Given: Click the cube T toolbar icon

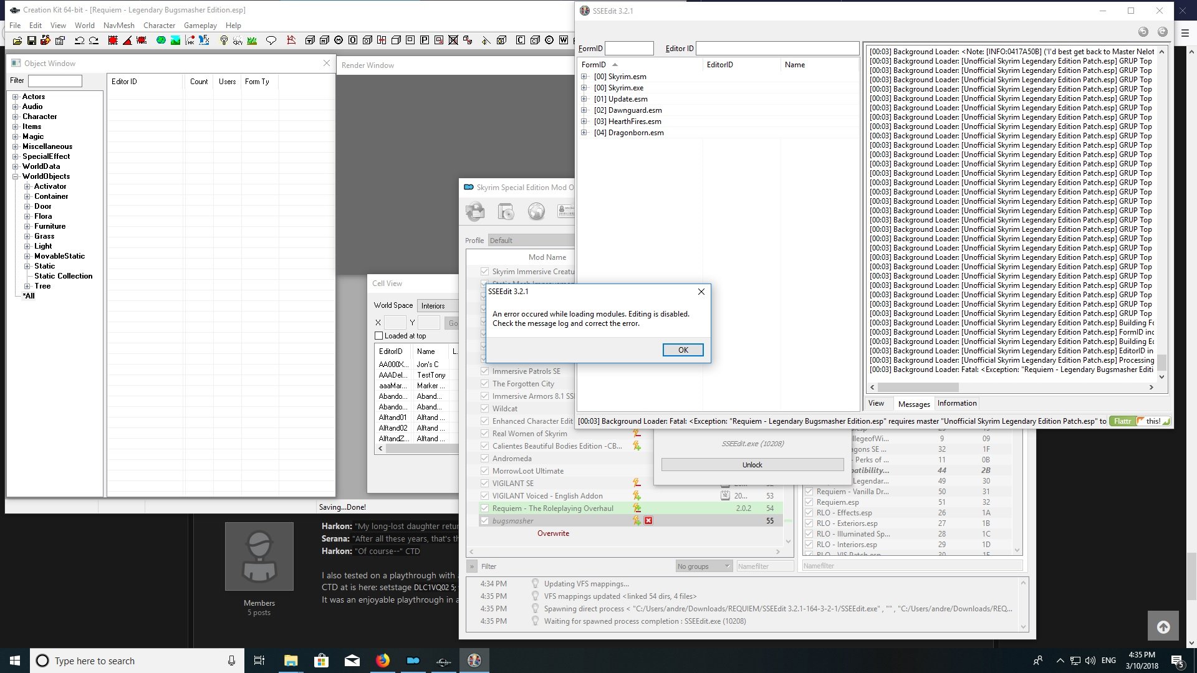Looking at the screenshot, I should [x=310, y=41].
